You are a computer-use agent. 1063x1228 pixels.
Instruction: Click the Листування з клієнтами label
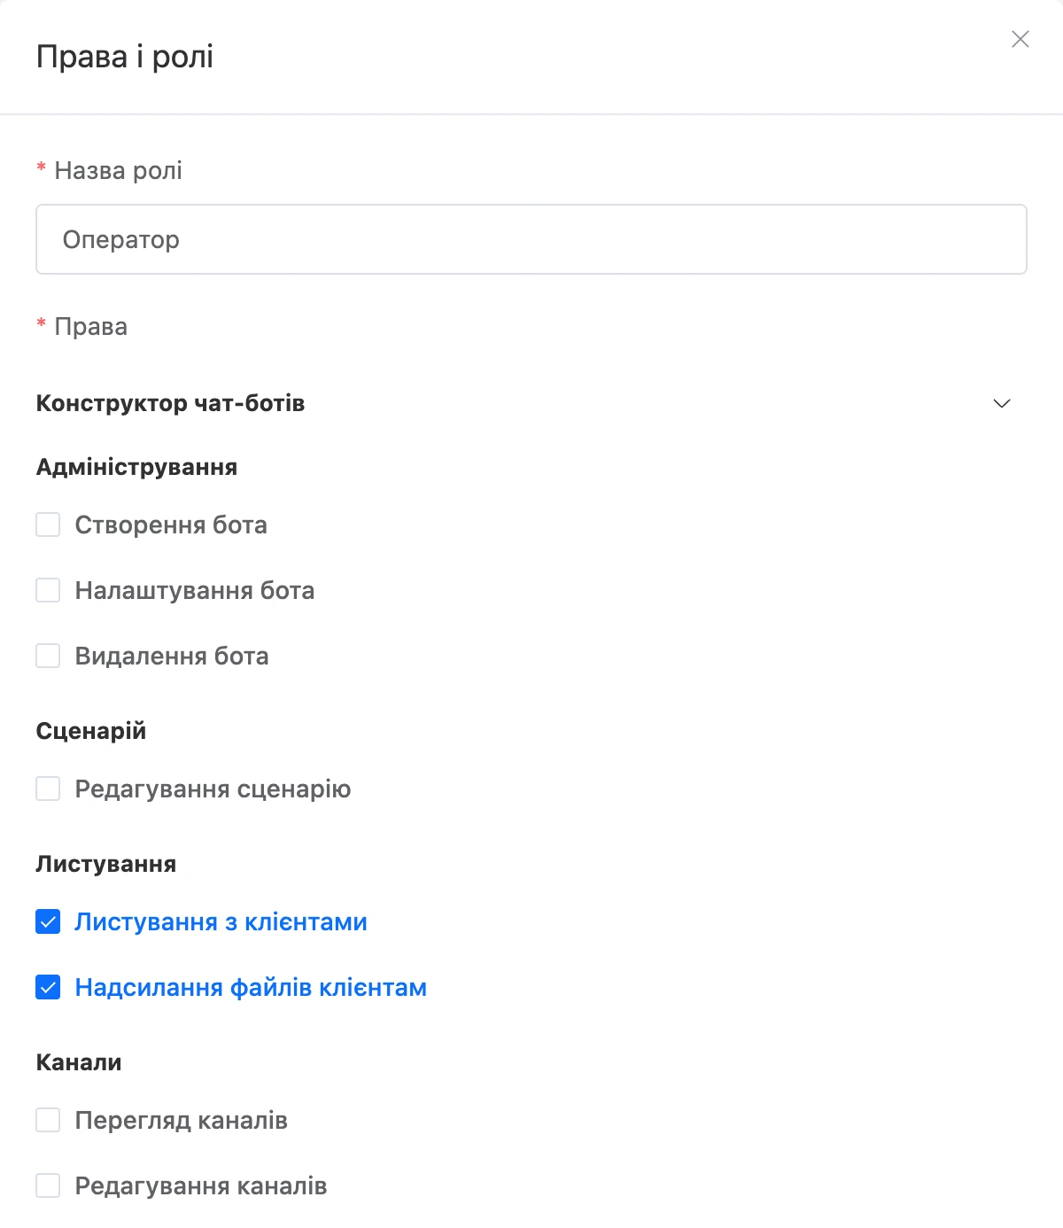(x=221, y=921)
